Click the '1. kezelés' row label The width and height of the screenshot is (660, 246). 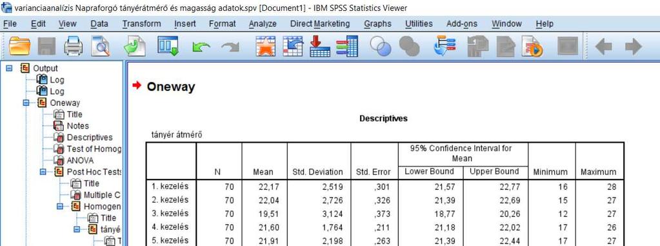[x=170, y=186]
